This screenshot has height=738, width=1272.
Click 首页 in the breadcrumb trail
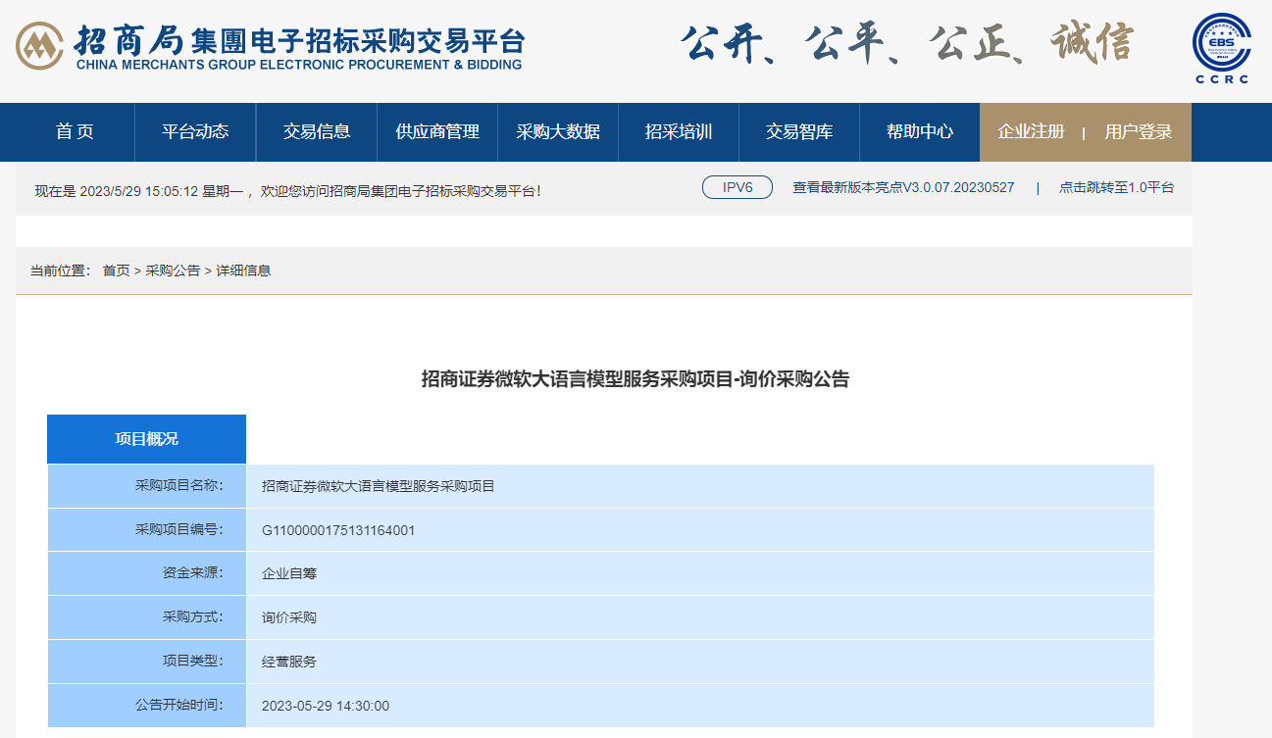click(116, 271)
